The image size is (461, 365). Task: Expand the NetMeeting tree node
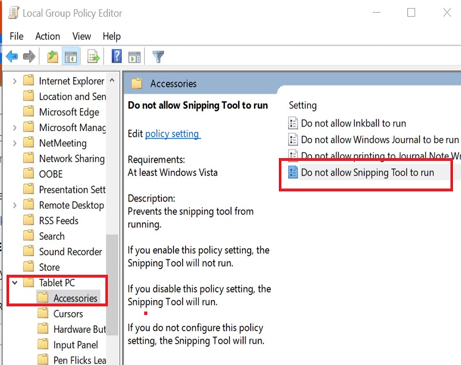[14, 143]
